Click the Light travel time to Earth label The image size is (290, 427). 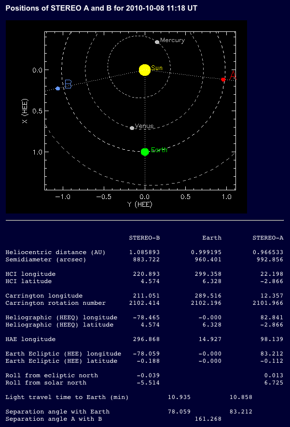pyautogui.click(x=67, y=398)
